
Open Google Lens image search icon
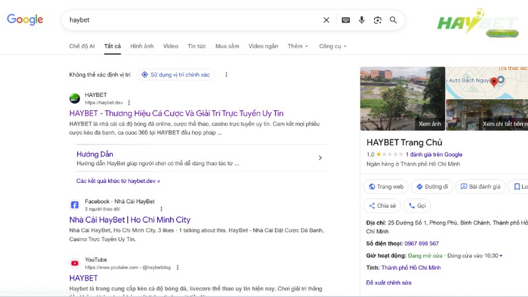pos(378,20)
